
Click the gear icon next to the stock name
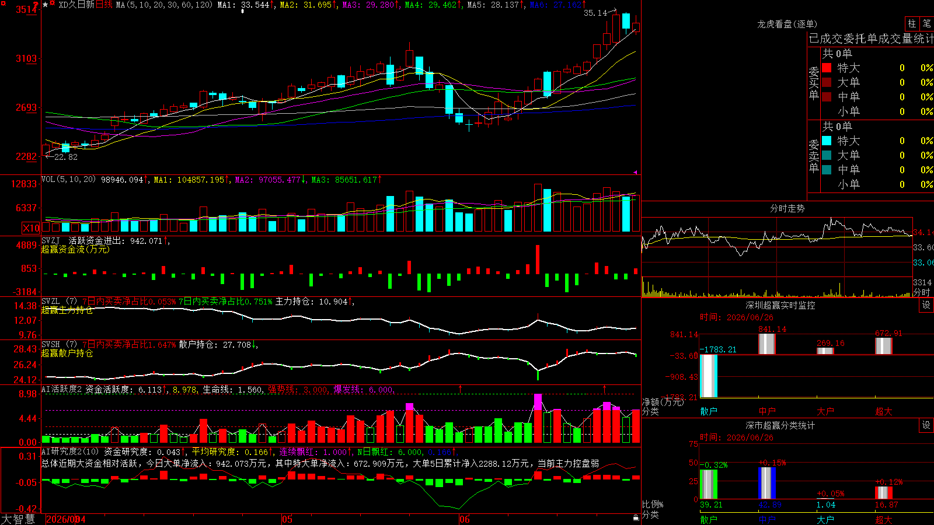53,4
